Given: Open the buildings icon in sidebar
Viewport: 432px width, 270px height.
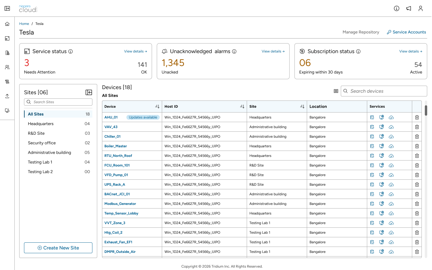Looking at the screenshot, I should coord(7,53).
